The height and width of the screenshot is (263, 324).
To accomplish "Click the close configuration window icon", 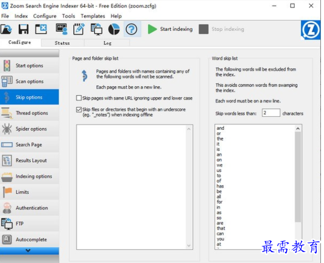I will [x=41, y=29].
